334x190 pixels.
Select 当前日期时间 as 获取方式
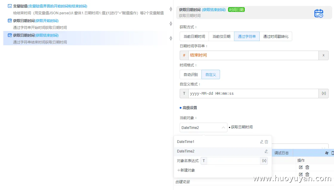pyautogui.click(x=194, y=36)
